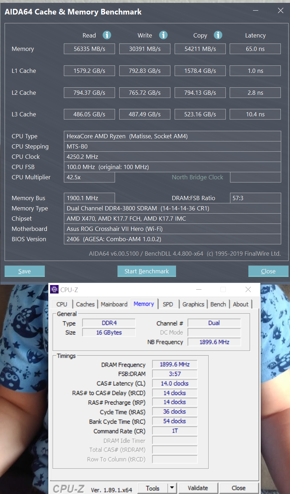Click the L1 Cache Read 1579.2 GB/s

click(89, 71)
